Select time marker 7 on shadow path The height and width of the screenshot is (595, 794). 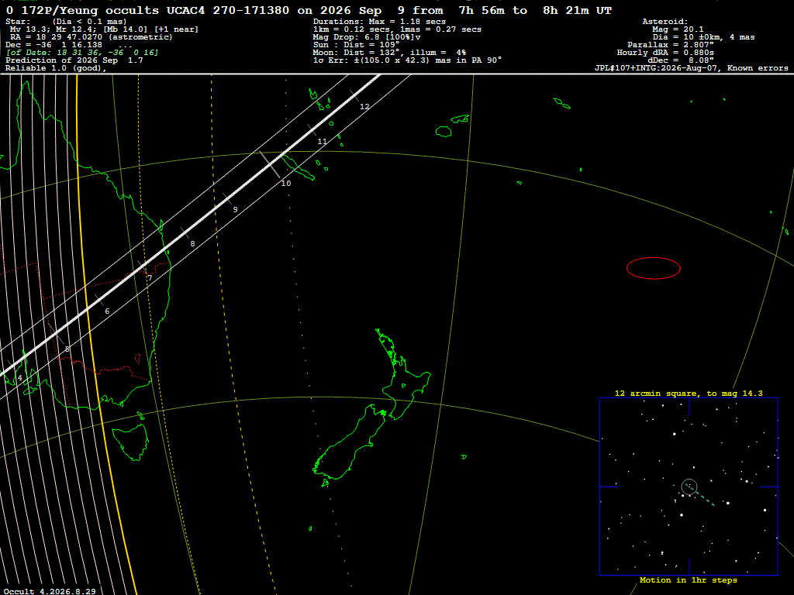(x=150, y=278)
